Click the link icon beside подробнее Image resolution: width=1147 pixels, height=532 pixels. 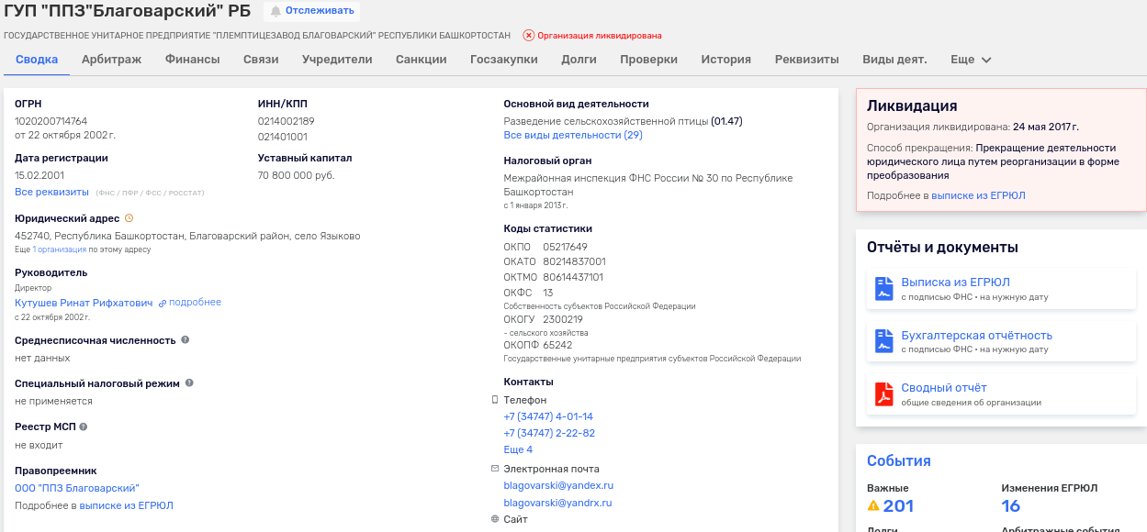163,303
